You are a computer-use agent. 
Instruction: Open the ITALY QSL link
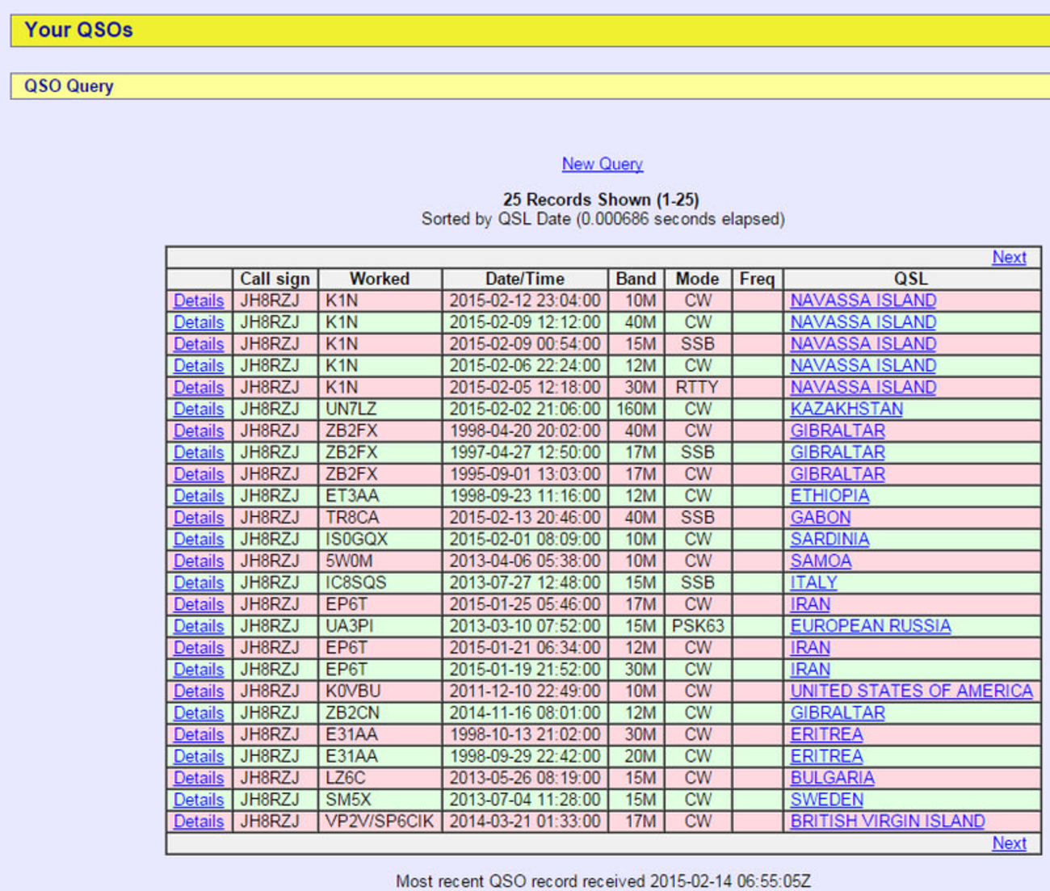[813, 582]
